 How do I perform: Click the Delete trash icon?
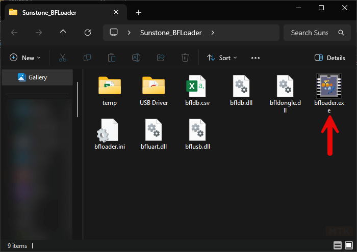coord(185,58)
